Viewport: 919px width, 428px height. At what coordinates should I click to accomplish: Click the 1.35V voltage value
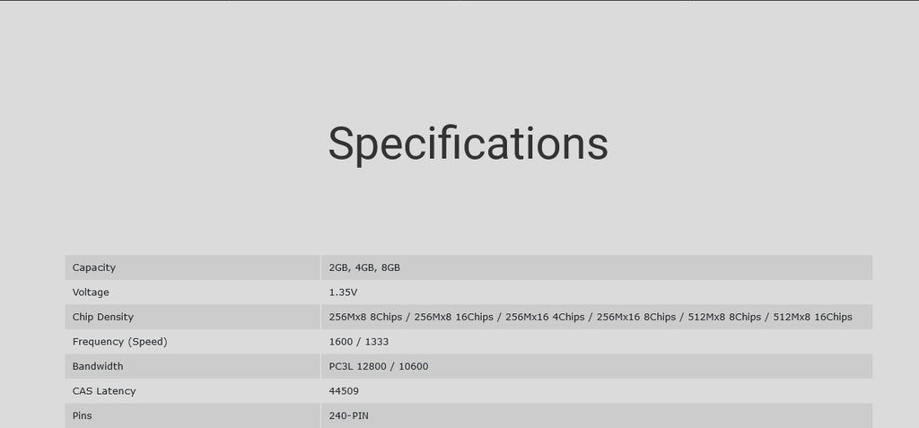[x=343, y=292]
